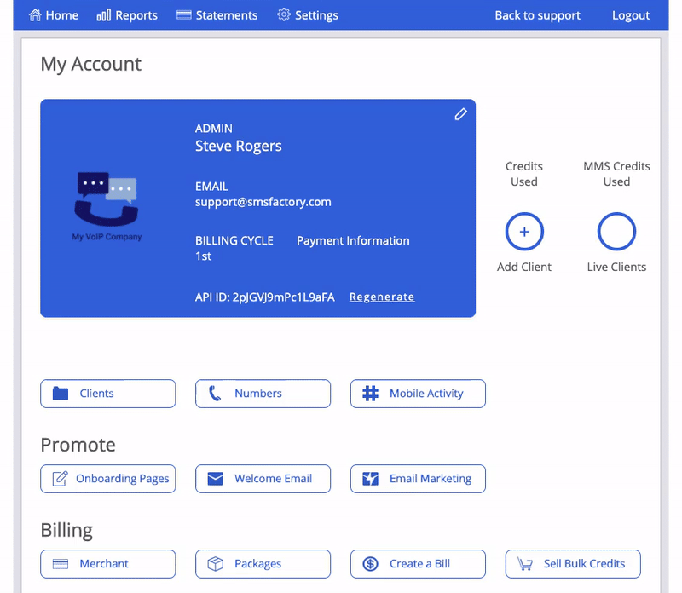Screen dimensions: 682x593
Task: Select the Create a Bill button
Action: [418, 564]
